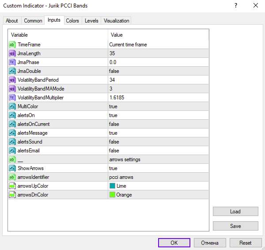Open alertsOnCurrent value dropdown
Viewport: 265px width, 250px height.
[x=158, y=124]
